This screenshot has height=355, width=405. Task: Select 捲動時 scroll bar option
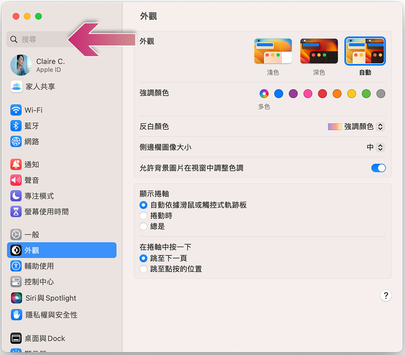click(x=143, y=216)
